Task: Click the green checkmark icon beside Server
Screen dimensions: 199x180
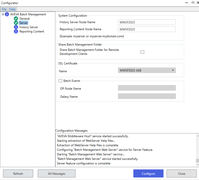Action: pyautogui.click(x=16, y=23)
